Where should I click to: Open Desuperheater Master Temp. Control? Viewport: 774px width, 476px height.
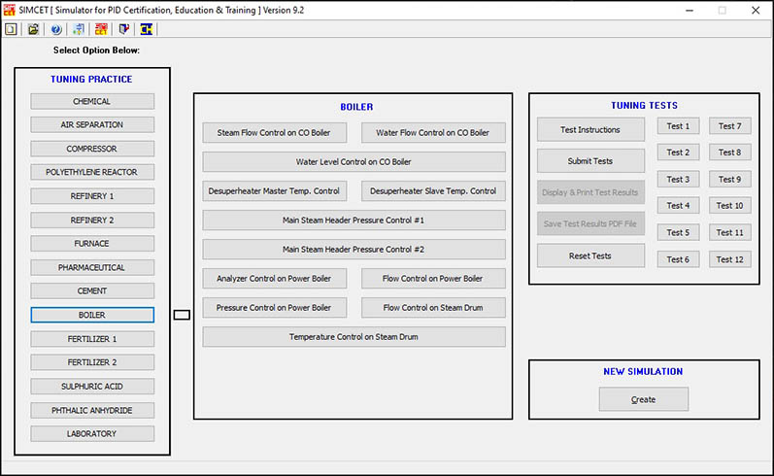pos(275,191)
